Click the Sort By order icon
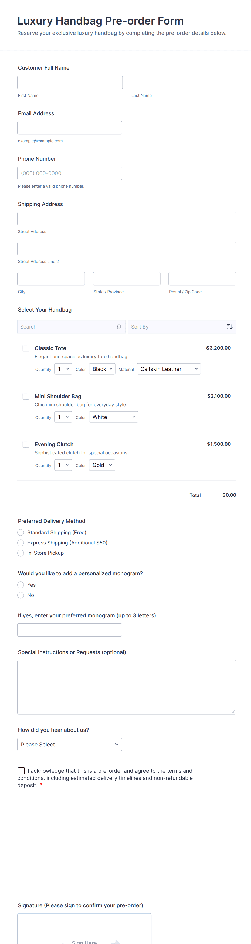Viewport: 251px width, 944px height. (x=230, y=327)
